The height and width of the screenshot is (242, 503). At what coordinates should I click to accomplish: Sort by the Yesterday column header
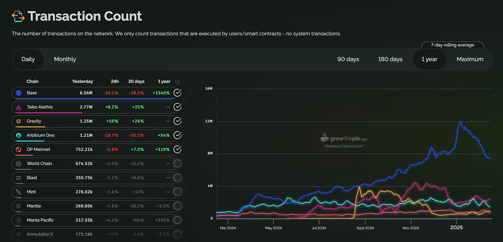tap(83, 81)
